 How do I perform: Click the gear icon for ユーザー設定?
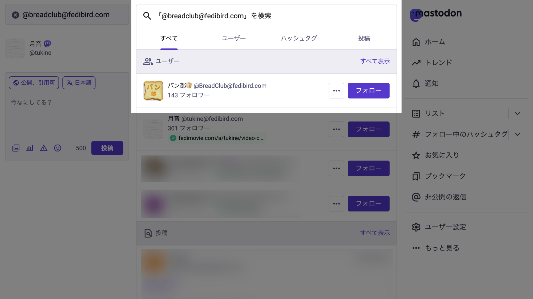(416, 227)
